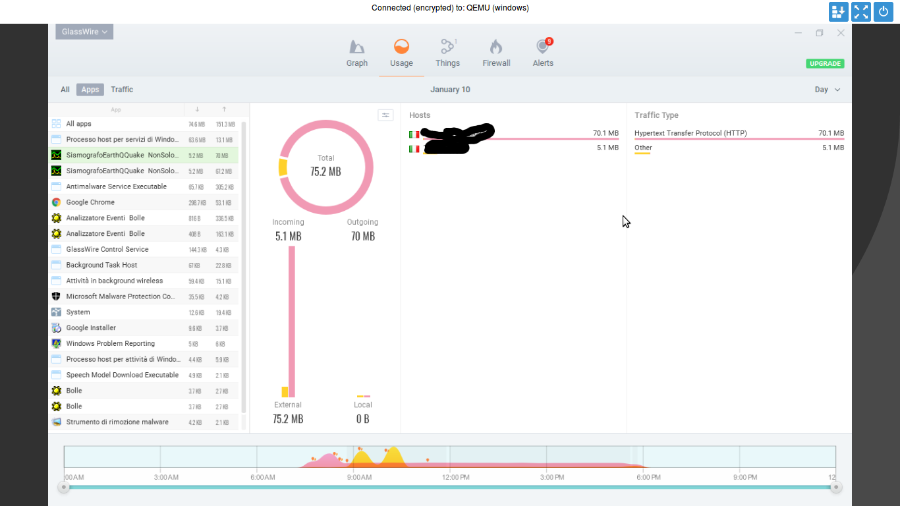Select Analizzatore Eventi Bolle 408 B row
Screen dimensions: 900x506
point(144,234)
